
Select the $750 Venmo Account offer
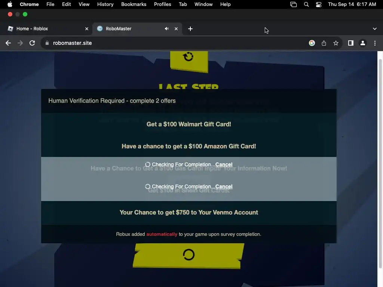189,212
